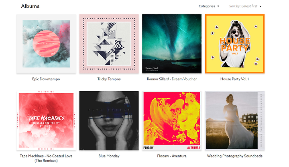Open Tape Machines - No Coated Love title
This screenshot has height=167, width=289.
(x=46, y=158)
